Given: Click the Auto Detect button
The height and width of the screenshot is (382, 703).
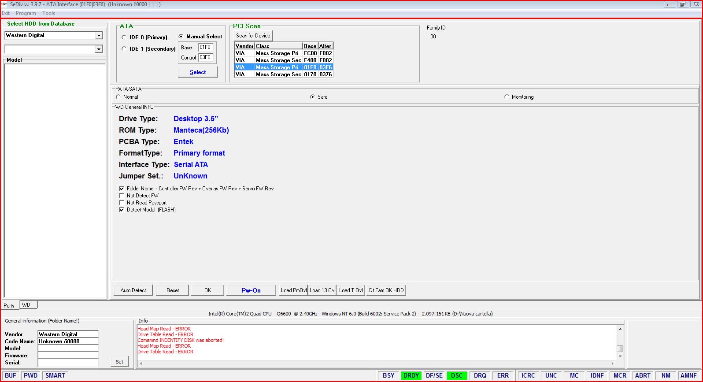Looking at the screenshot, I should coord(133,290).
